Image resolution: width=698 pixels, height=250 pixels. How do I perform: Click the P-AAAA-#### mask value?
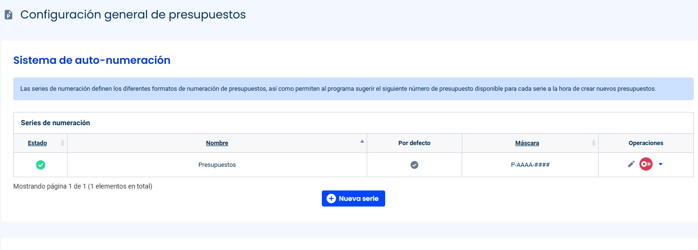530,165
